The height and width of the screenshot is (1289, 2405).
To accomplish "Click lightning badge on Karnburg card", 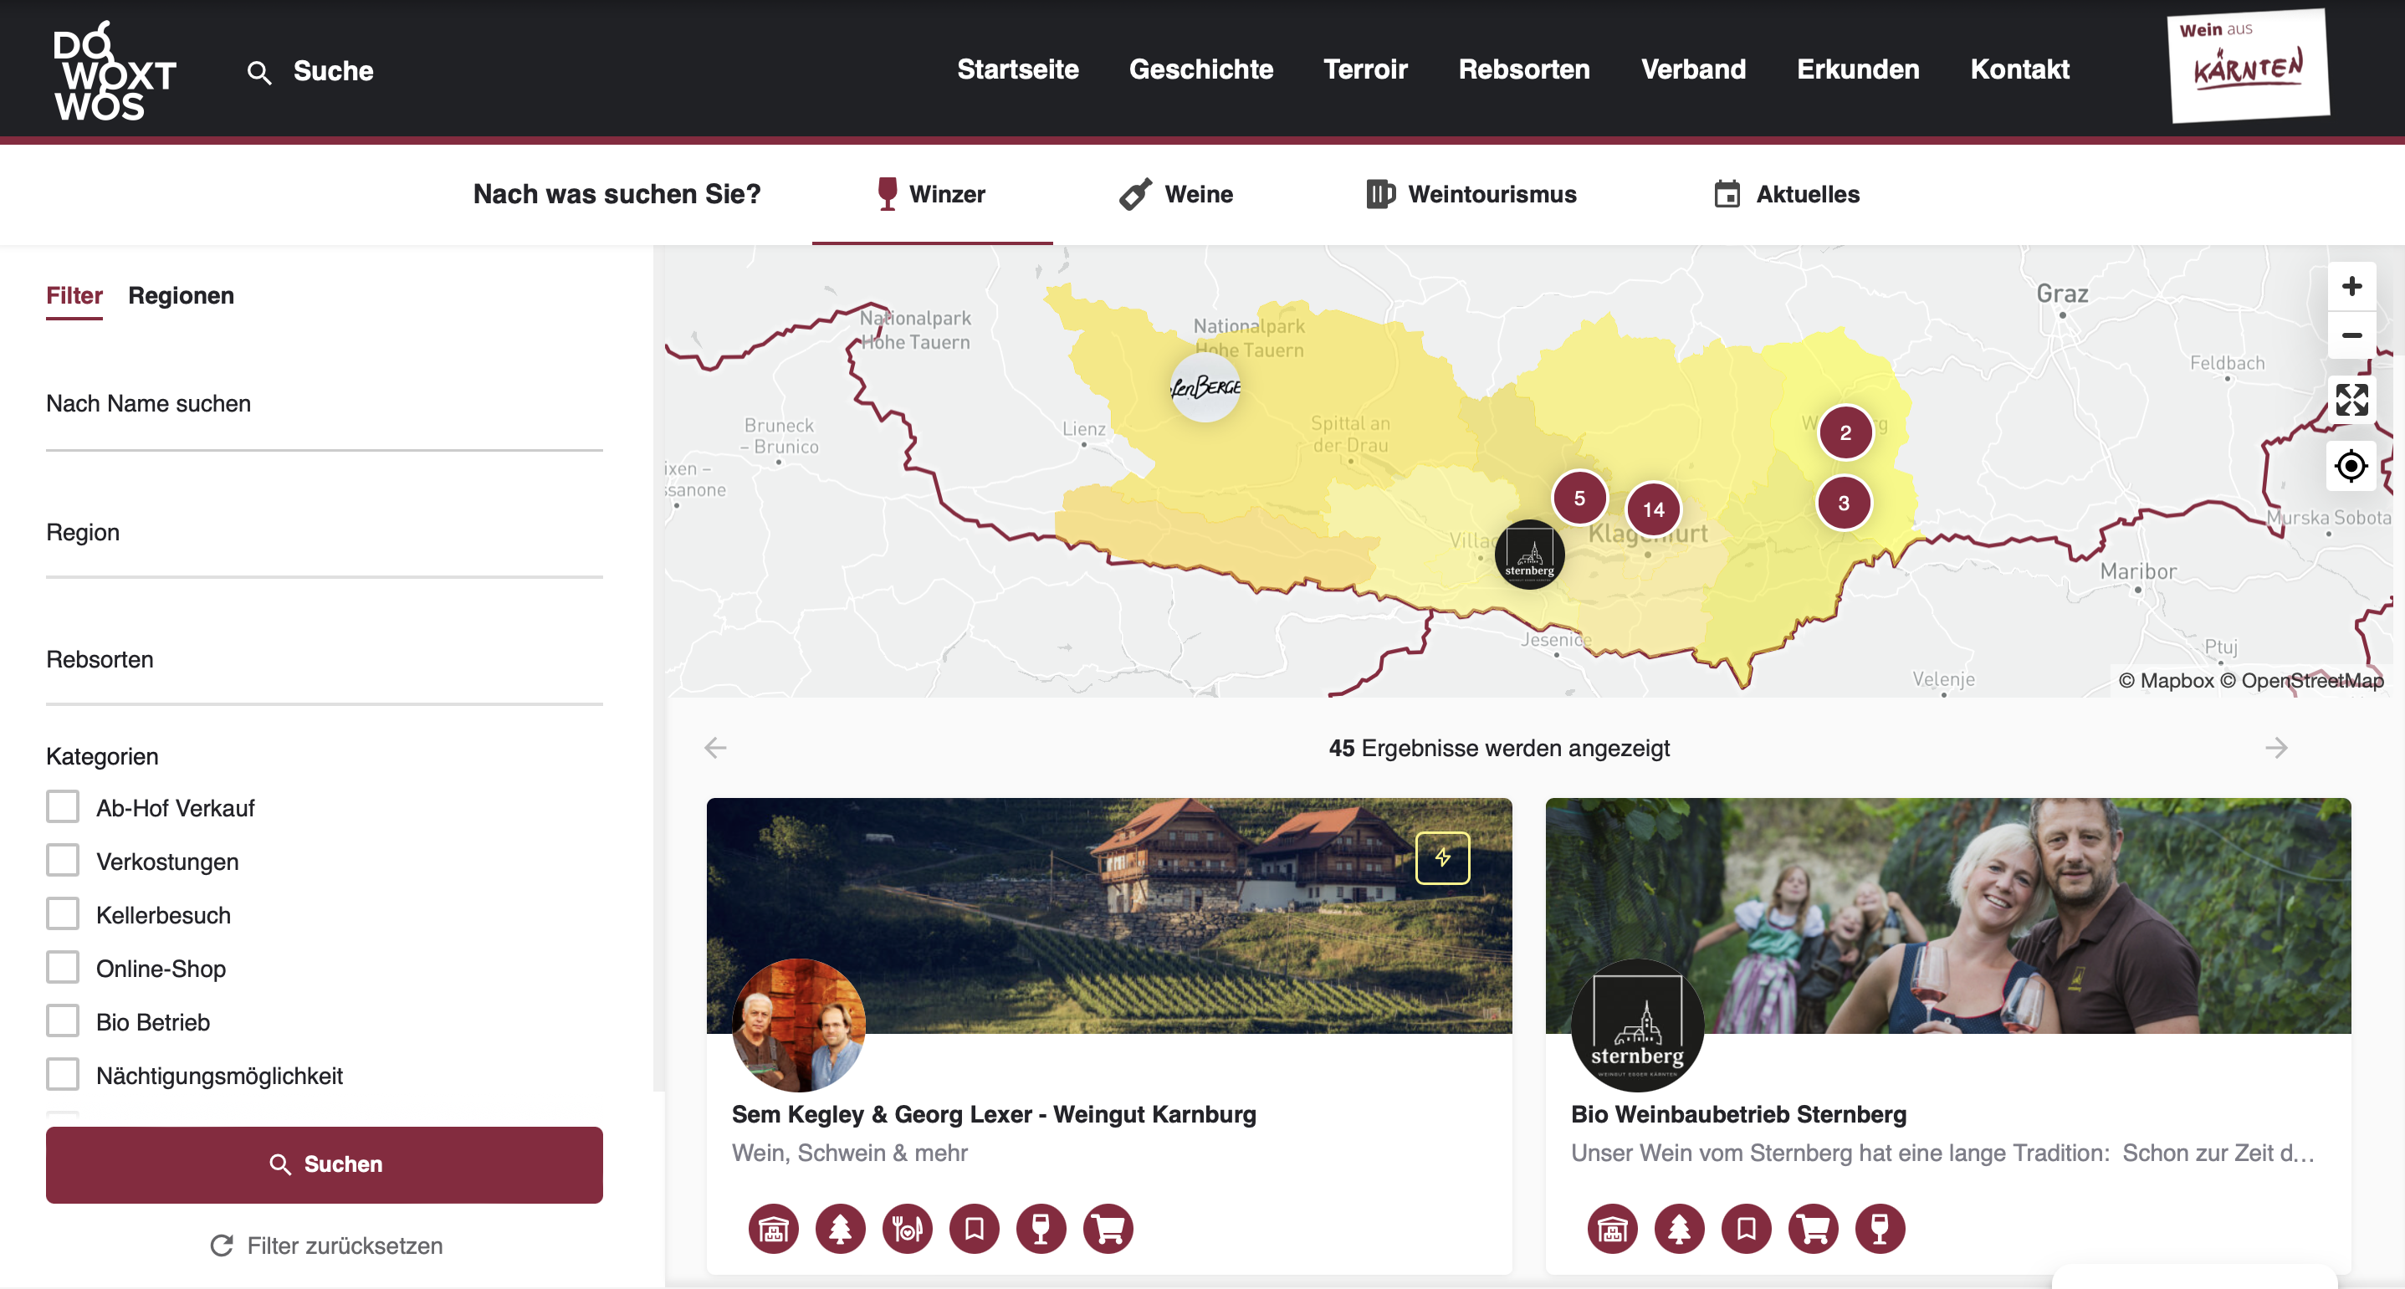I will tap(1442, 857).
